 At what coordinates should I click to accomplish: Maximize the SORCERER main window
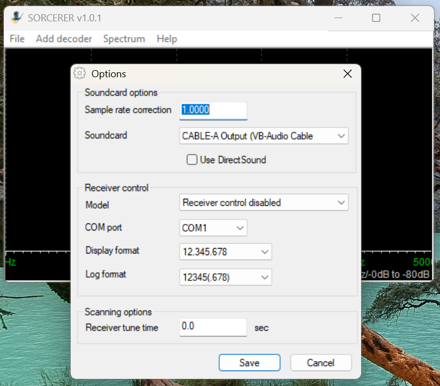(x=376, y=18)
